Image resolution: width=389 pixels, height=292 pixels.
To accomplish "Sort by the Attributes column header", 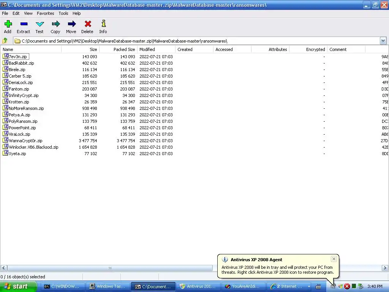I will coord(270,49).
